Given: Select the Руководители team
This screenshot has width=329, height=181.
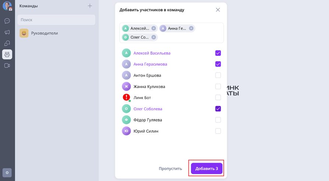Looking at the screenshot, I should tap(56, 33).
